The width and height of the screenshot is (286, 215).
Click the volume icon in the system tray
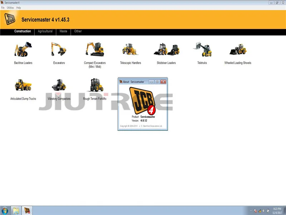coord(264,211)
